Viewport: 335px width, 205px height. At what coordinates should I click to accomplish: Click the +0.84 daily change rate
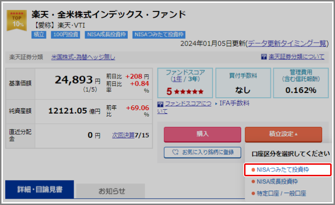point(140,84)
